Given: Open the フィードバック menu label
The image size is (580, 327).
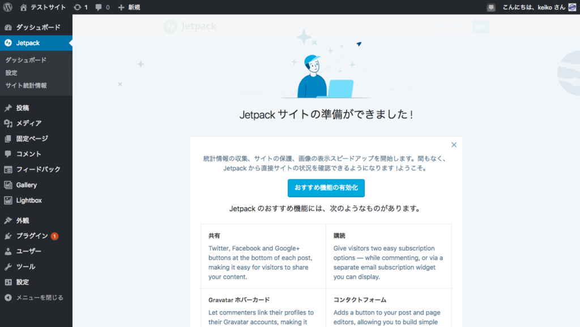Looking at the screenshot, I should tap(39, 170).
